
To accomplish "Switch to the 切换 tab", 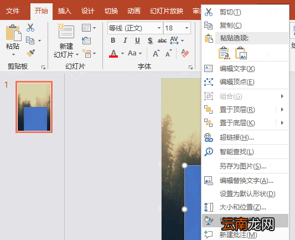I will 111,11.
